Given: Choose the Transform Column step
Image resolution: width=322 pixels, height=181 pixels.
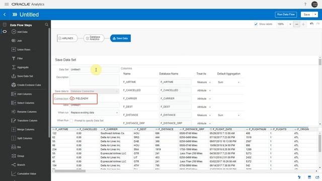Looking at the screenshot, I should 25,121.
